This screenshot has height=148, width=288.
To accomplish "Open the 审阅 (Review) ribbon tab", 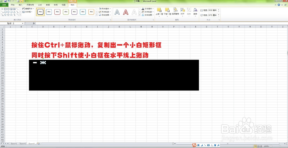I will (x=56, y=5).
